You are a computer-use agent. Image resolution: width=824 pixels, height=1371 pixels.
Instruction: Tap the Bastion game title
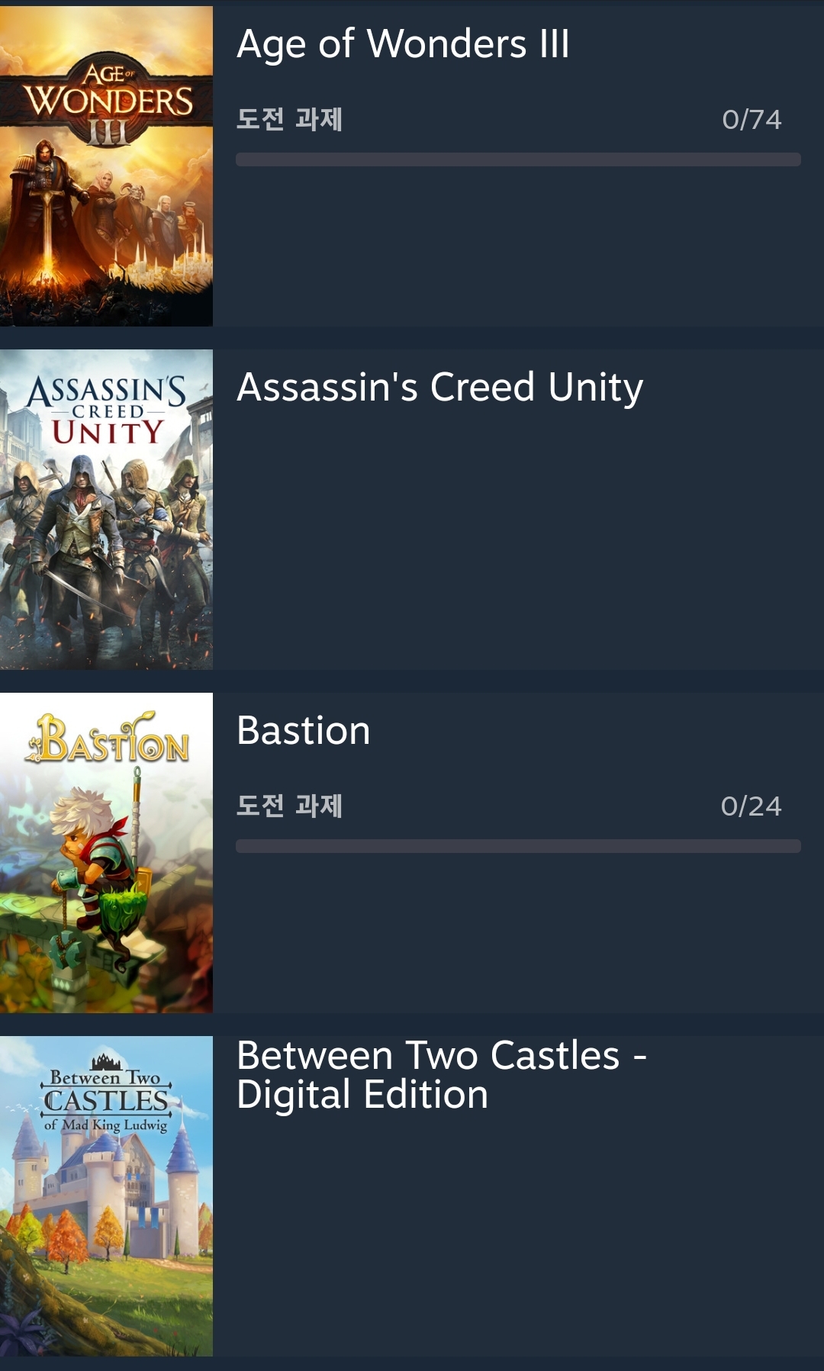pyautogui.click(x=304, y=731)
